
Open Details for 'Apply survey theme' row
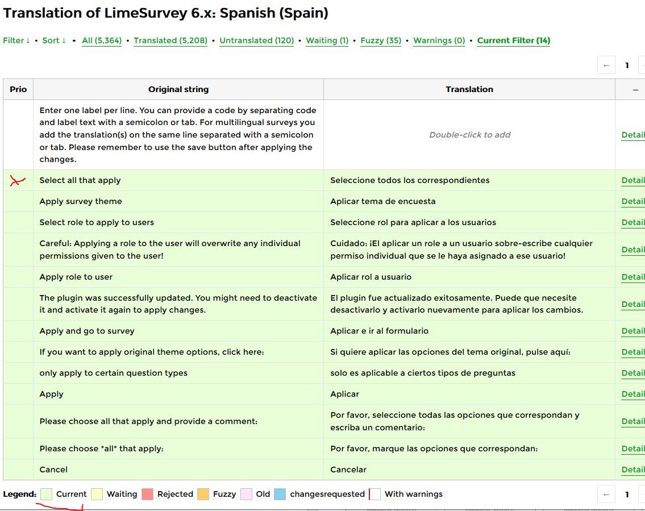click(x=632, y=201)
